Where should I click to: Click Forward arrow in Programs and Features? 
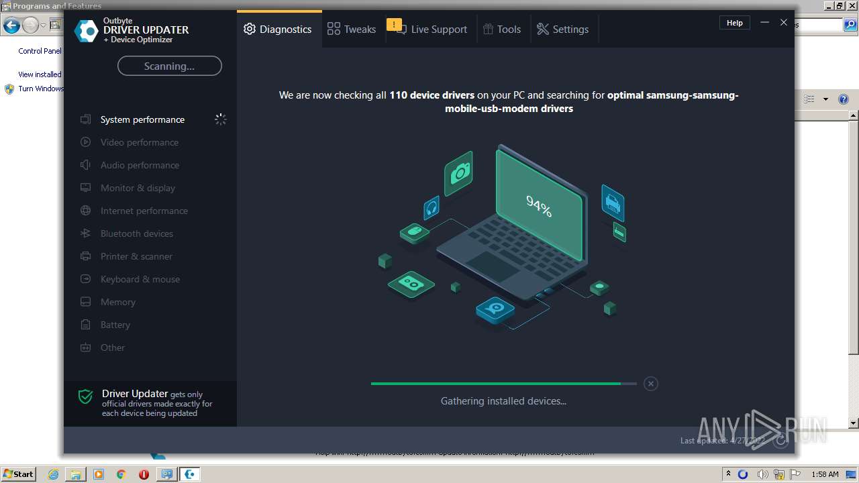[30, 25]
